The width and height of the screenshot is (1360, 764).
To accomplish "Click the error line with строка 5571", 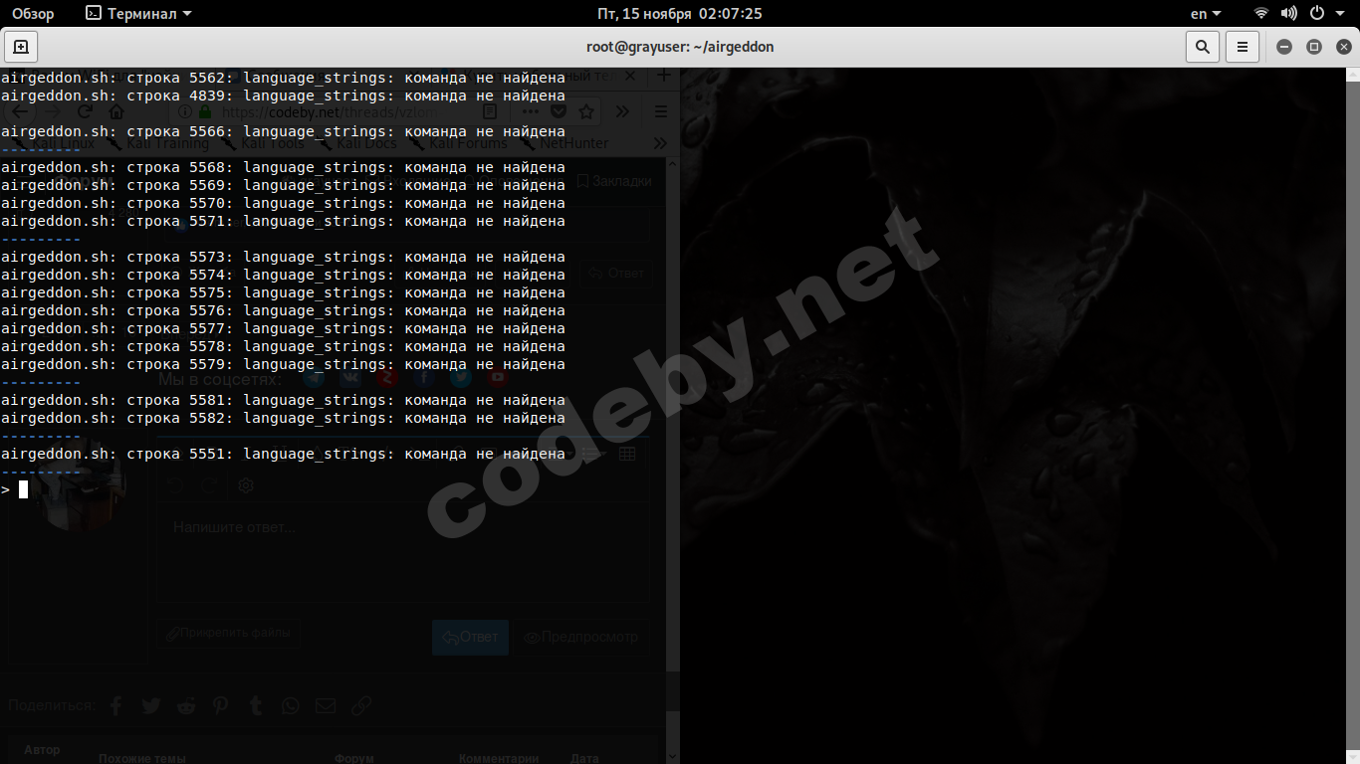I will point(283,221).
